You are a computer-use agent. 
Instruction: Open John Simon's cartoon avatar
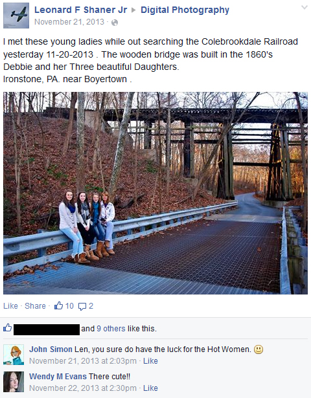[x=14, y=355]
